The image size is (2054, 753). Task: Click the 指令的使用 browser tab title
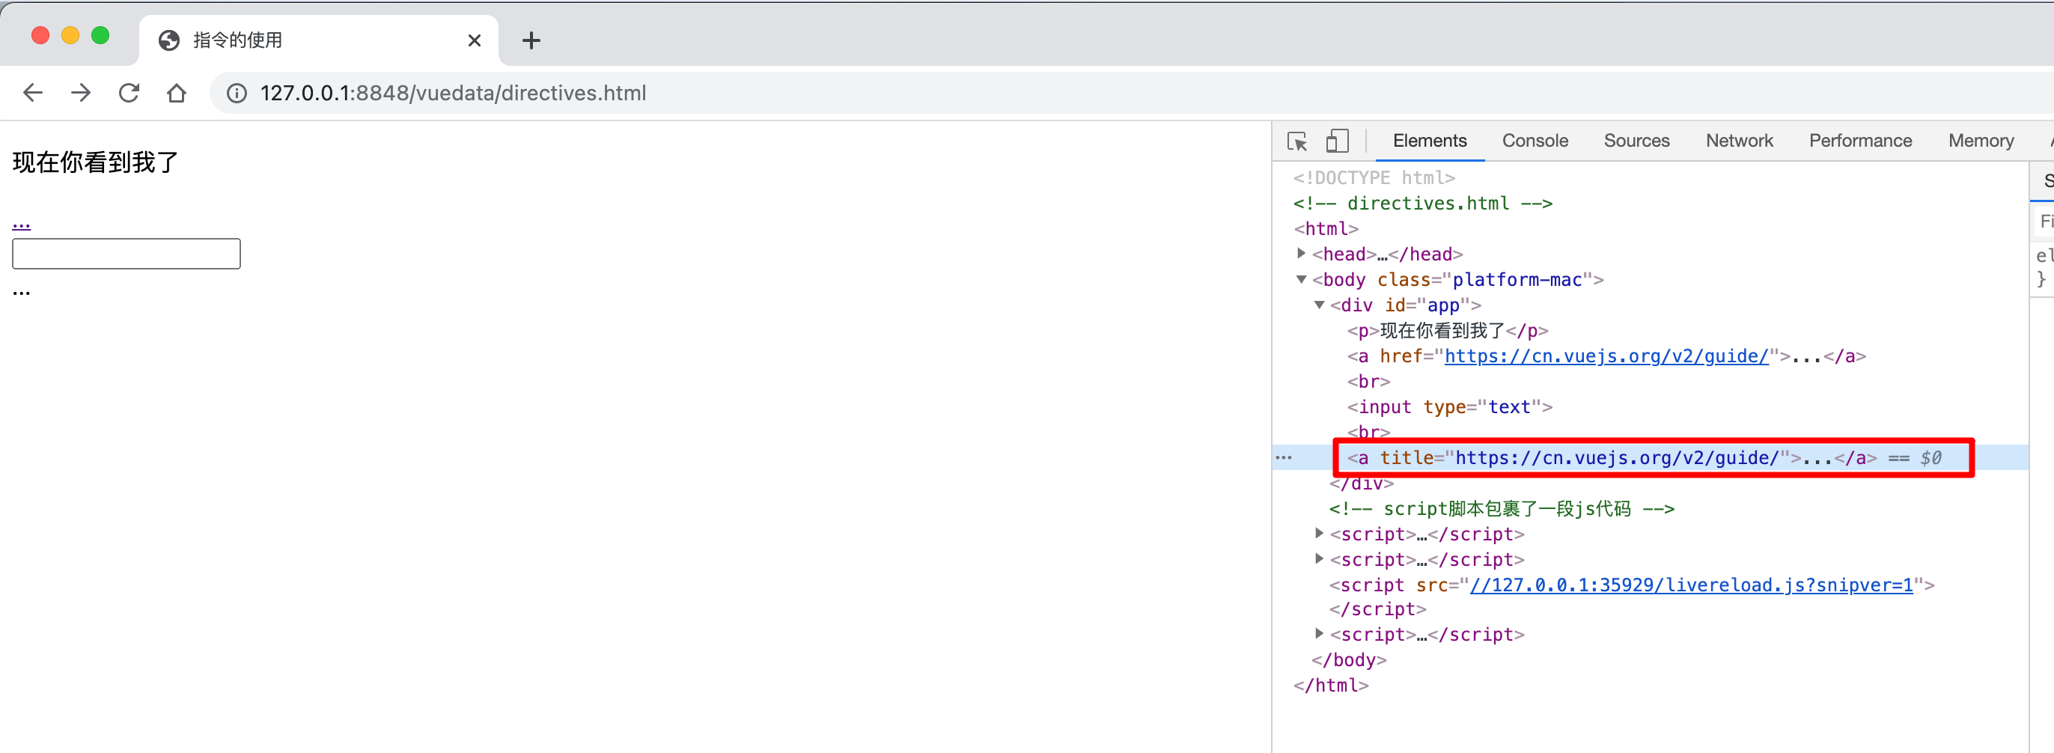(237, 40)
